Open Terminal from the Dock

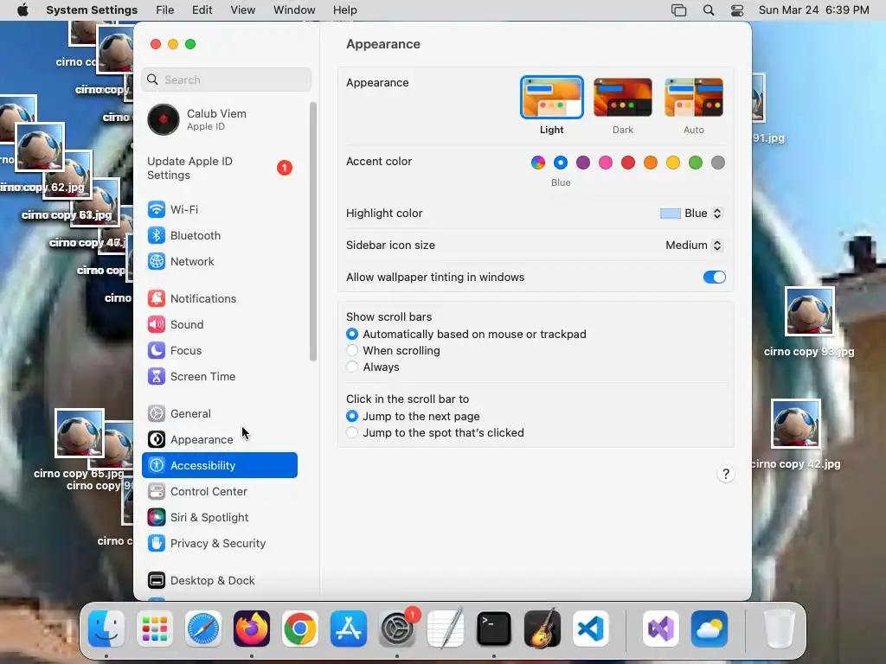pos(494,629)
